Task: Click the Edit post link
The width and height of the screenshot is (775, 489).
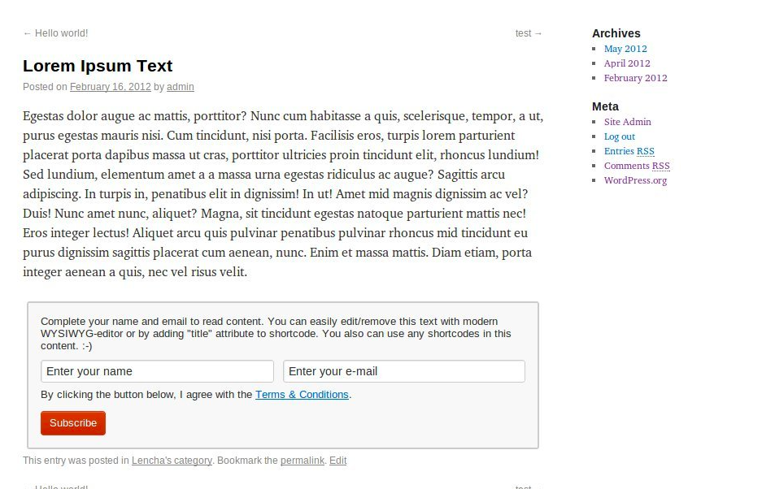Action: point(338,461)
